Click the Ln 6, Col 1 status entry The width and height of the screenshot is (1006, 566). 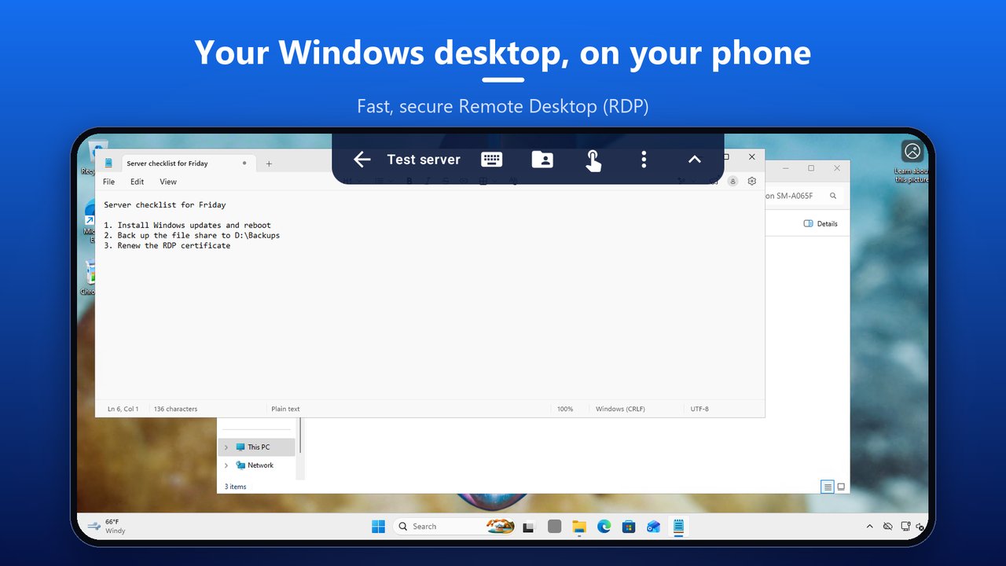(x=123, y=409)
